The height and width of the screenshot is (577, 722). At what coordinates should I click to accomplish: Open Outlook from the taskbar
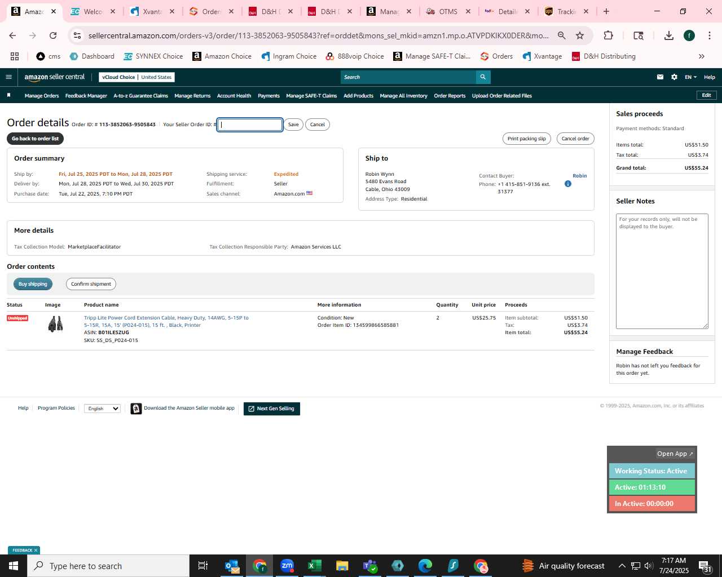coord(232,566)
